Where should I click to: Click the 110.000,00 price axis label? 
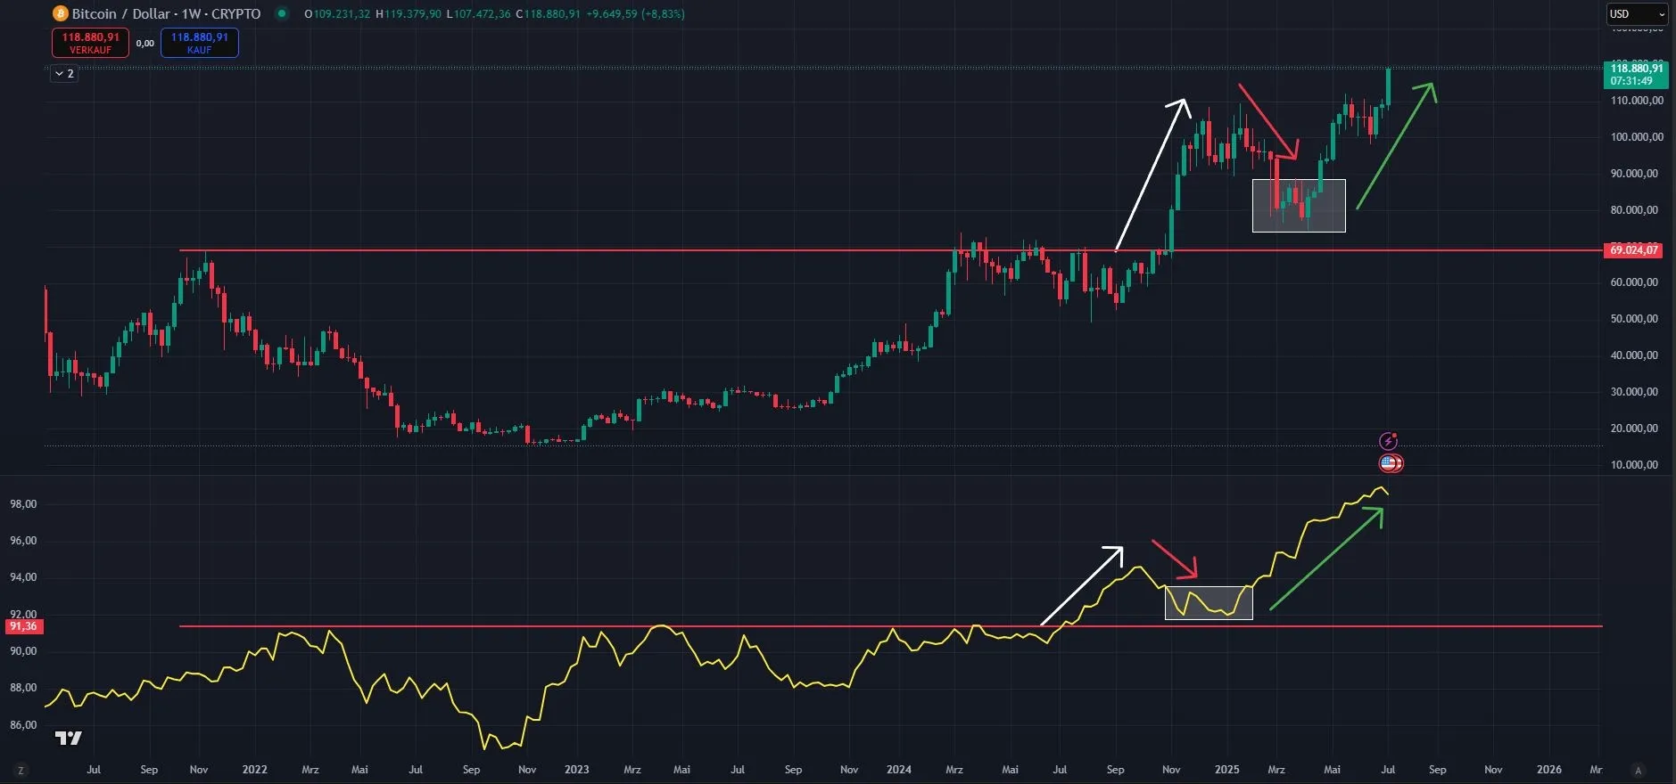[1636, 101]
